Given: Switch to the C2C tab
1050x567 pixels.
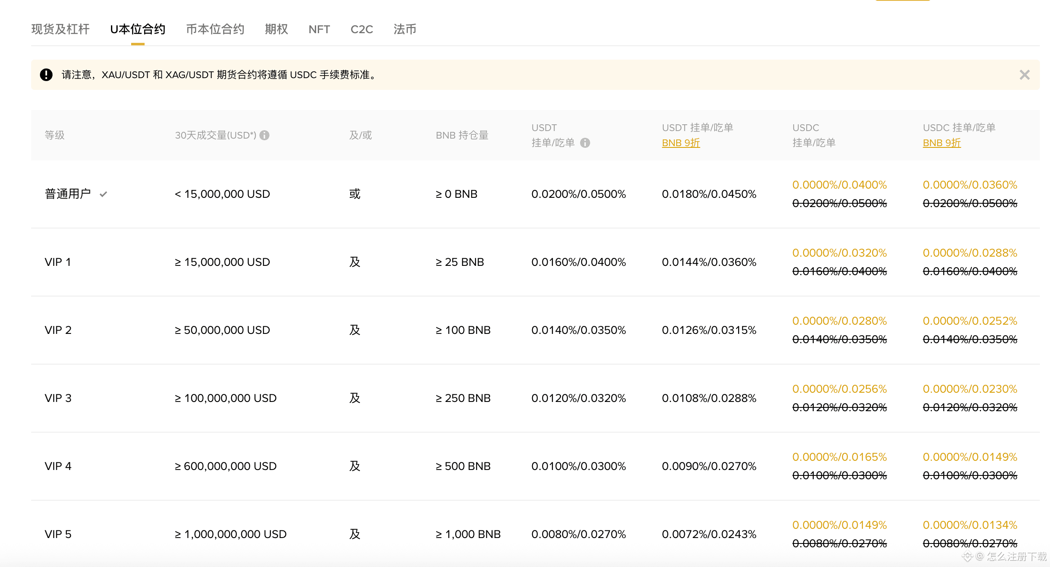Looking at the screenshot, I should point(362,29).
